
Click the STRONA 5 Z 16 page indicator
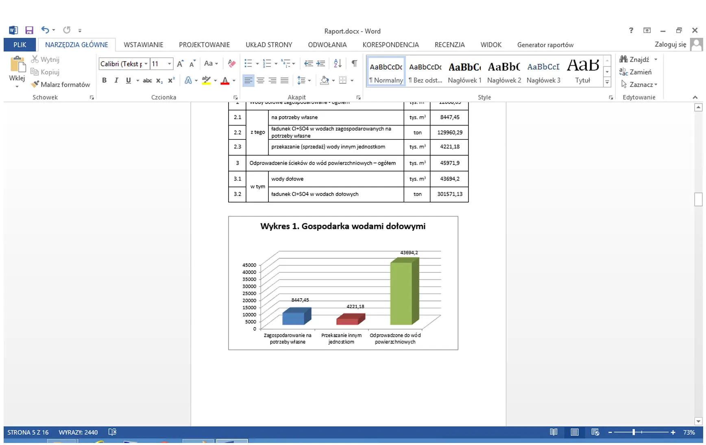coord(28,432)
